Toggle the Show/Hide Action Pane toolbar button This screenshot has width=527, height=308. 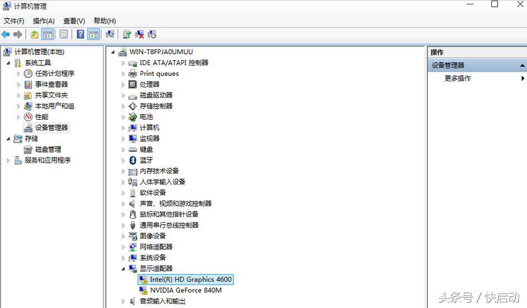94,35
